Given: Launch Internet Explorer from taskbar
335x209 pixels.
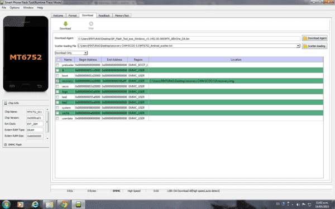Looking at the screenshot, I should (x=35, y=205).
